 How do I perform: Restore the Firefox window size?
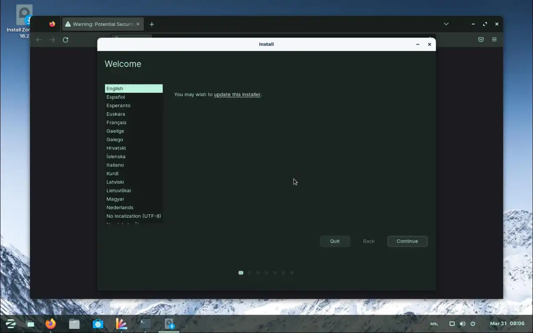(x=485, y=24)
